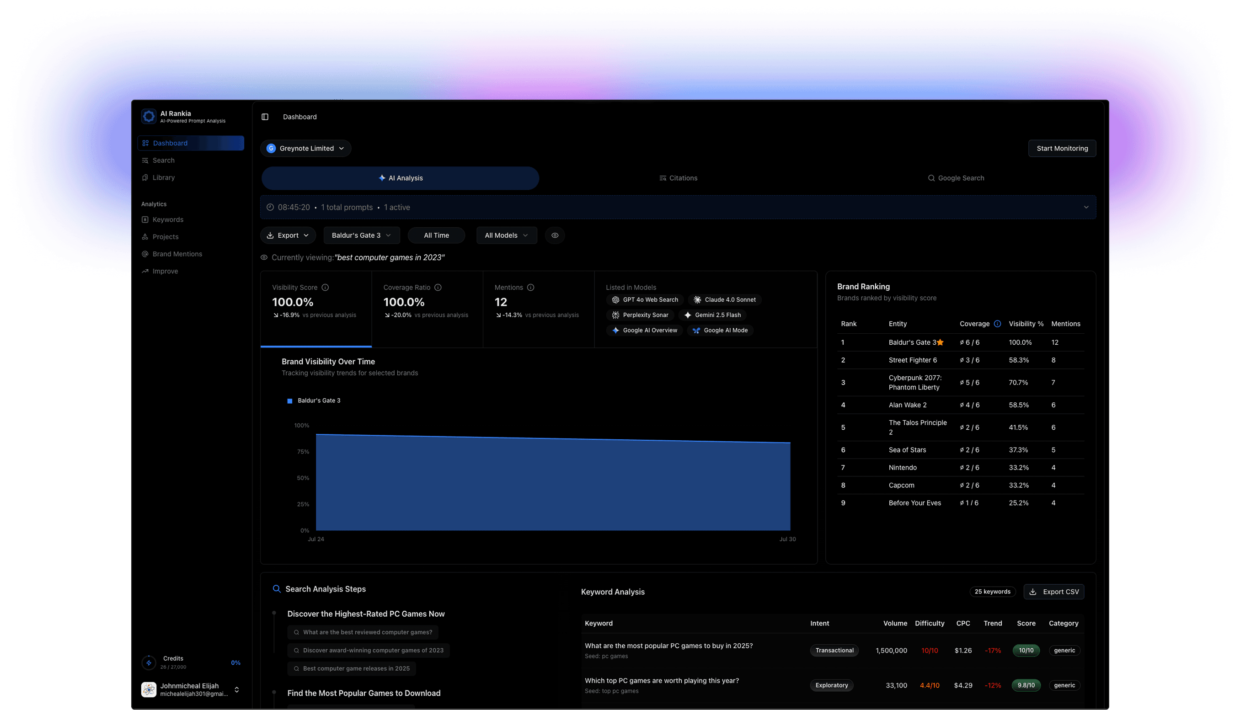Sort by the Volume column header
This screenshot has width=1240, height=710.
895,623
